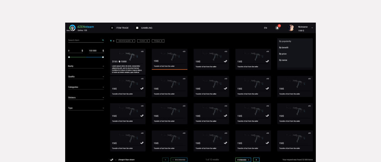381x162 pixels.
Task: Go to next page with FORWARD
Action: [243, 159]
